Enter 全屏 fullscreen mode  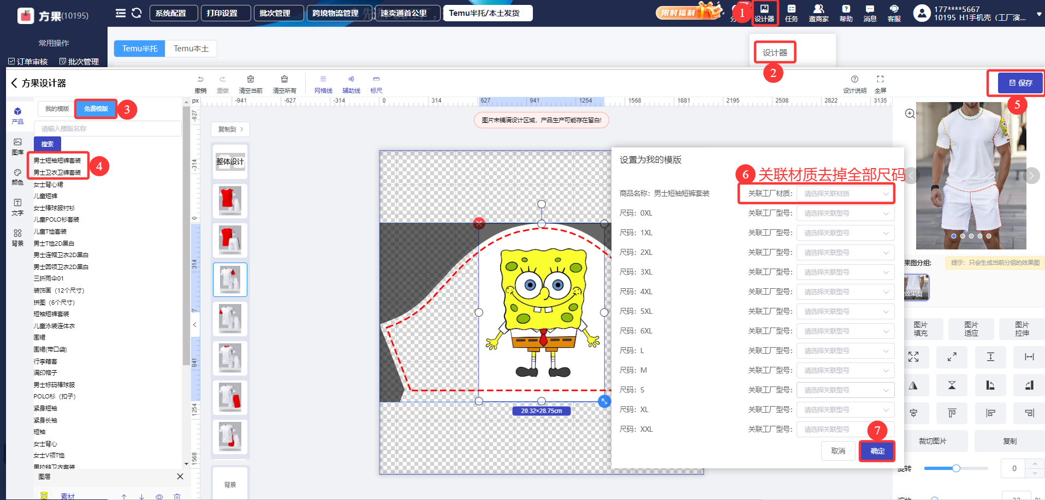tap(880, 84)
